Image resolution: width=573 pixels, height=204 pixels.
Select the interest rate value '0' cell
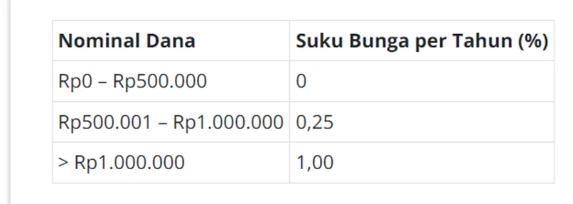[x=422, y=81]
